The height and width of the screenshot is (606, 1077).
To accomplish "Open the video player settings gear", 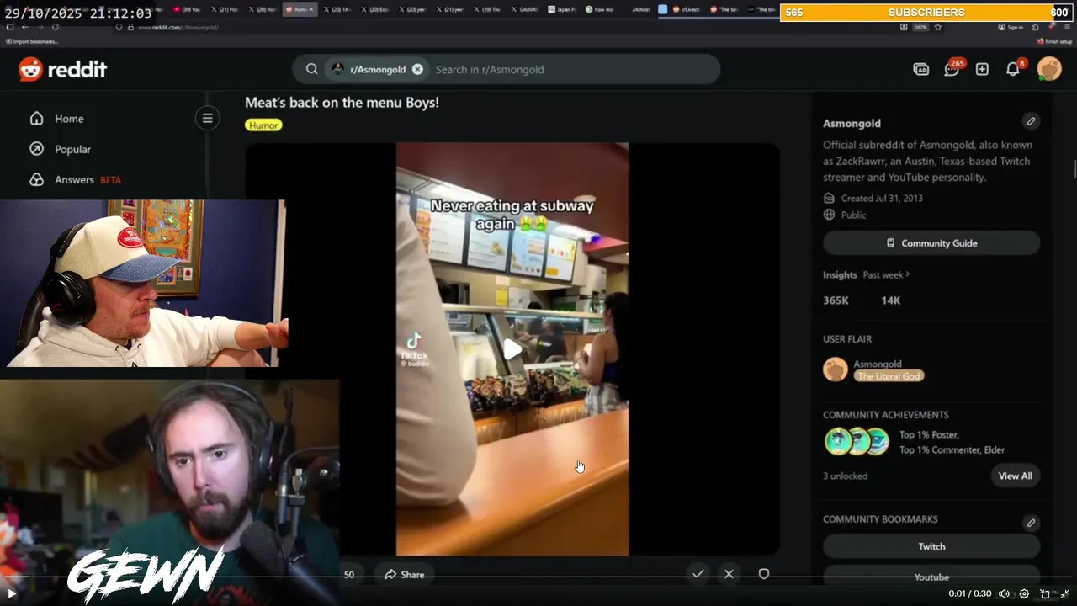I will pyautogui.click(x=1024, y=593).
